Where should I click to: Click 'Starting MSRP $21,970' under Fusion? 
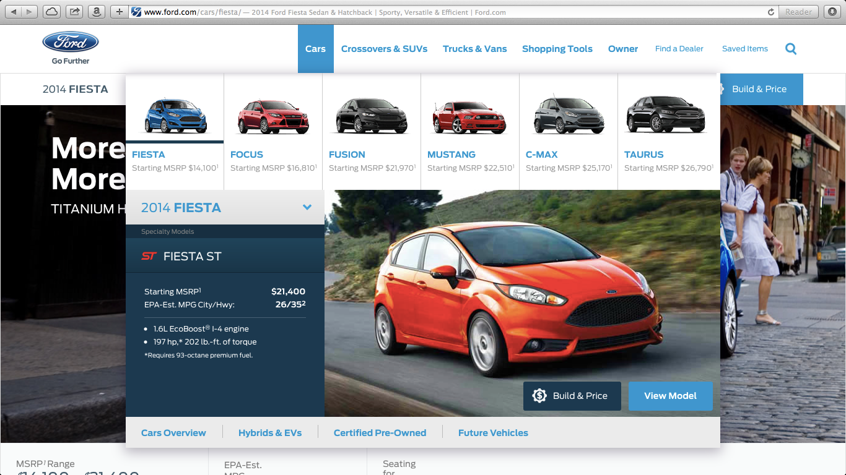click(372, 168)
